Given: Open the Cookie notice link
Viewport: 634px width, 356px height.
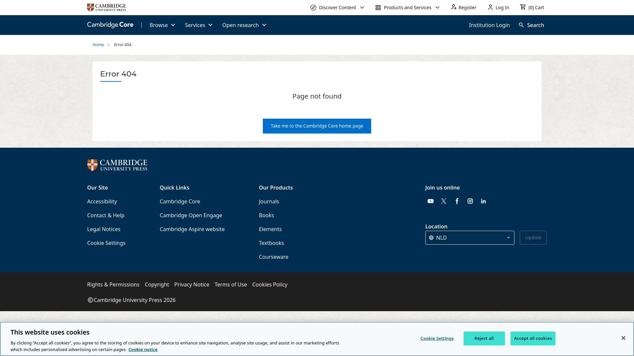Looking at the screenshot, I should tap(143, 350).
